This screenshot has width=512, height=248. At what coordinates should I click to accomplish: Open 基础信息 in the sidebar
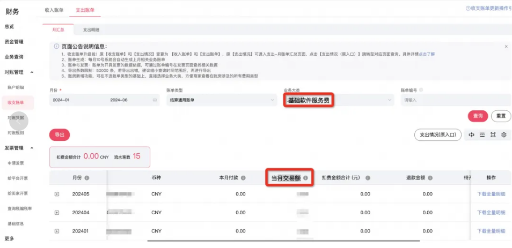click(16, 223)
